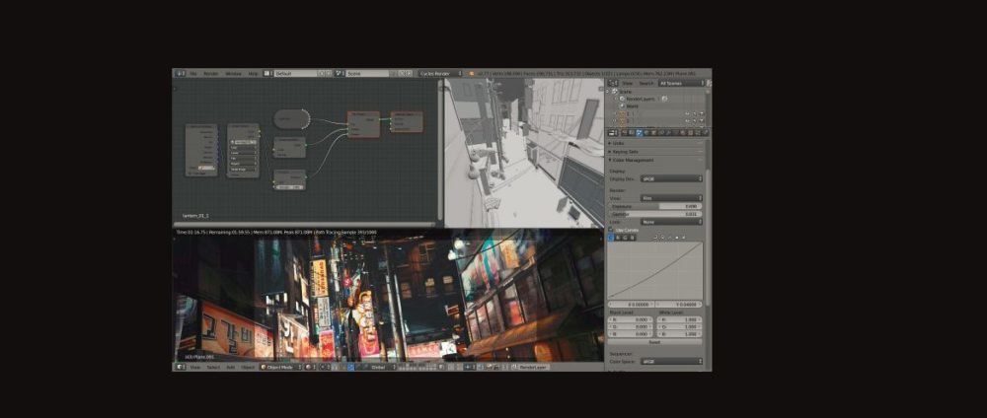Click the View menu in the 3D viewport header
The width and height of the screenshot is (987, 418).
[194, 367]
